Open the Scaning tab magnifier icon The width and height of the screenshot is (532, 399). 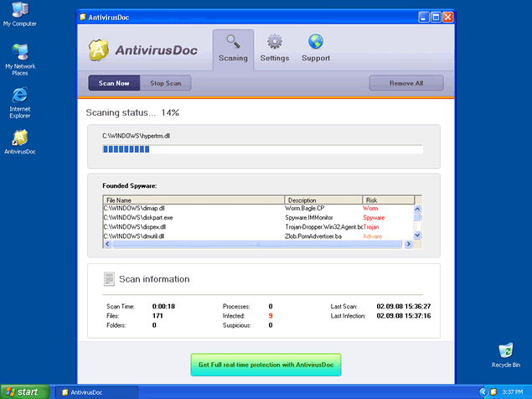tap(233, 42)
